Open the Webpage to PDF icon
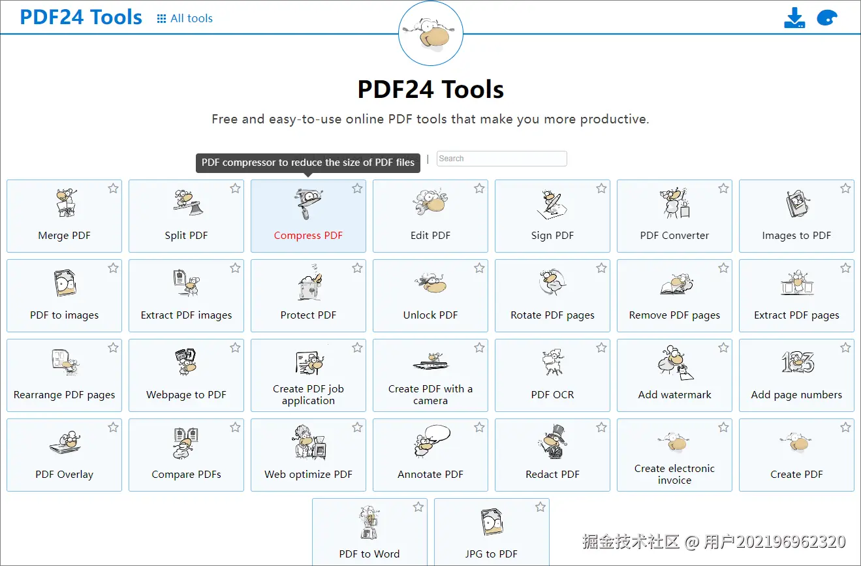The image size is (861, 566). 186,363
